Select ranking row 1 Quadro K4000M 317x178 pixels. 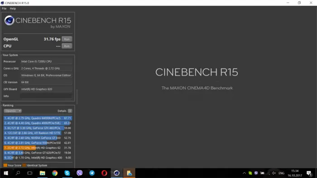pyautogui.click(x=38, y=118)
